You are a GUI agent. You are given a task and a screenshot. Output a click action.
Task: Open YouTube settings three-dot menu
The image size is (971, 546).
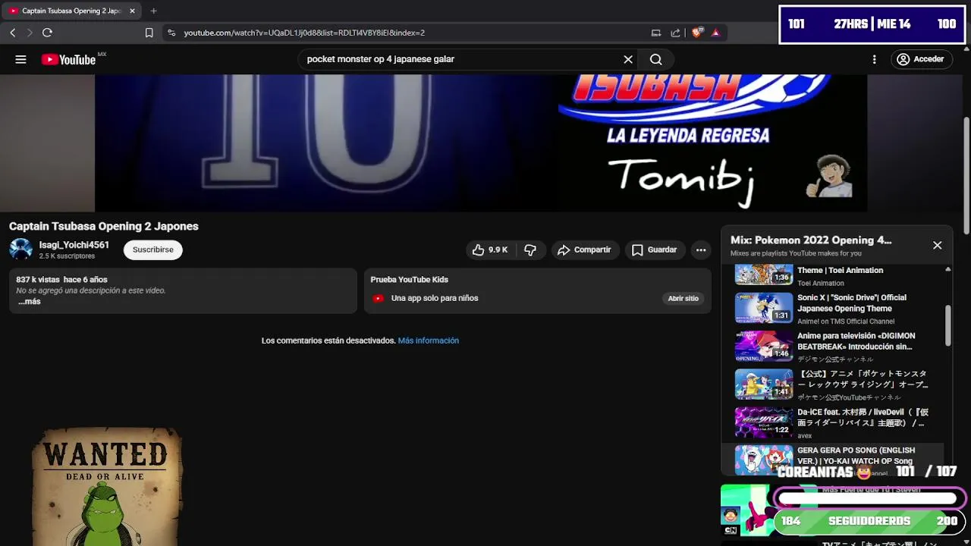(x=874, y=59)
